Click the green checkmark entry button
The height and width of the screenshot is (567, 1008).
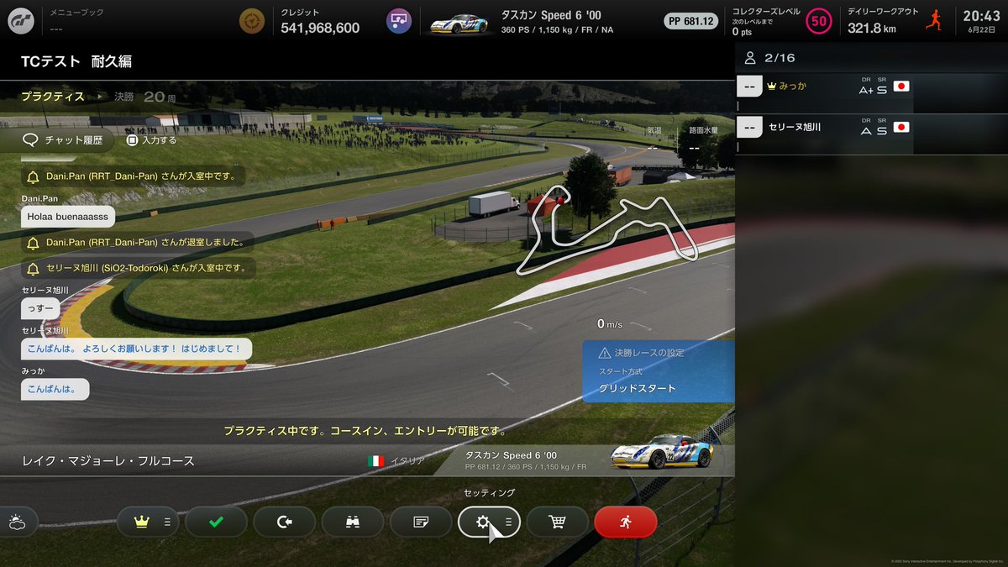pyautogui.click(x=216, y=522)
